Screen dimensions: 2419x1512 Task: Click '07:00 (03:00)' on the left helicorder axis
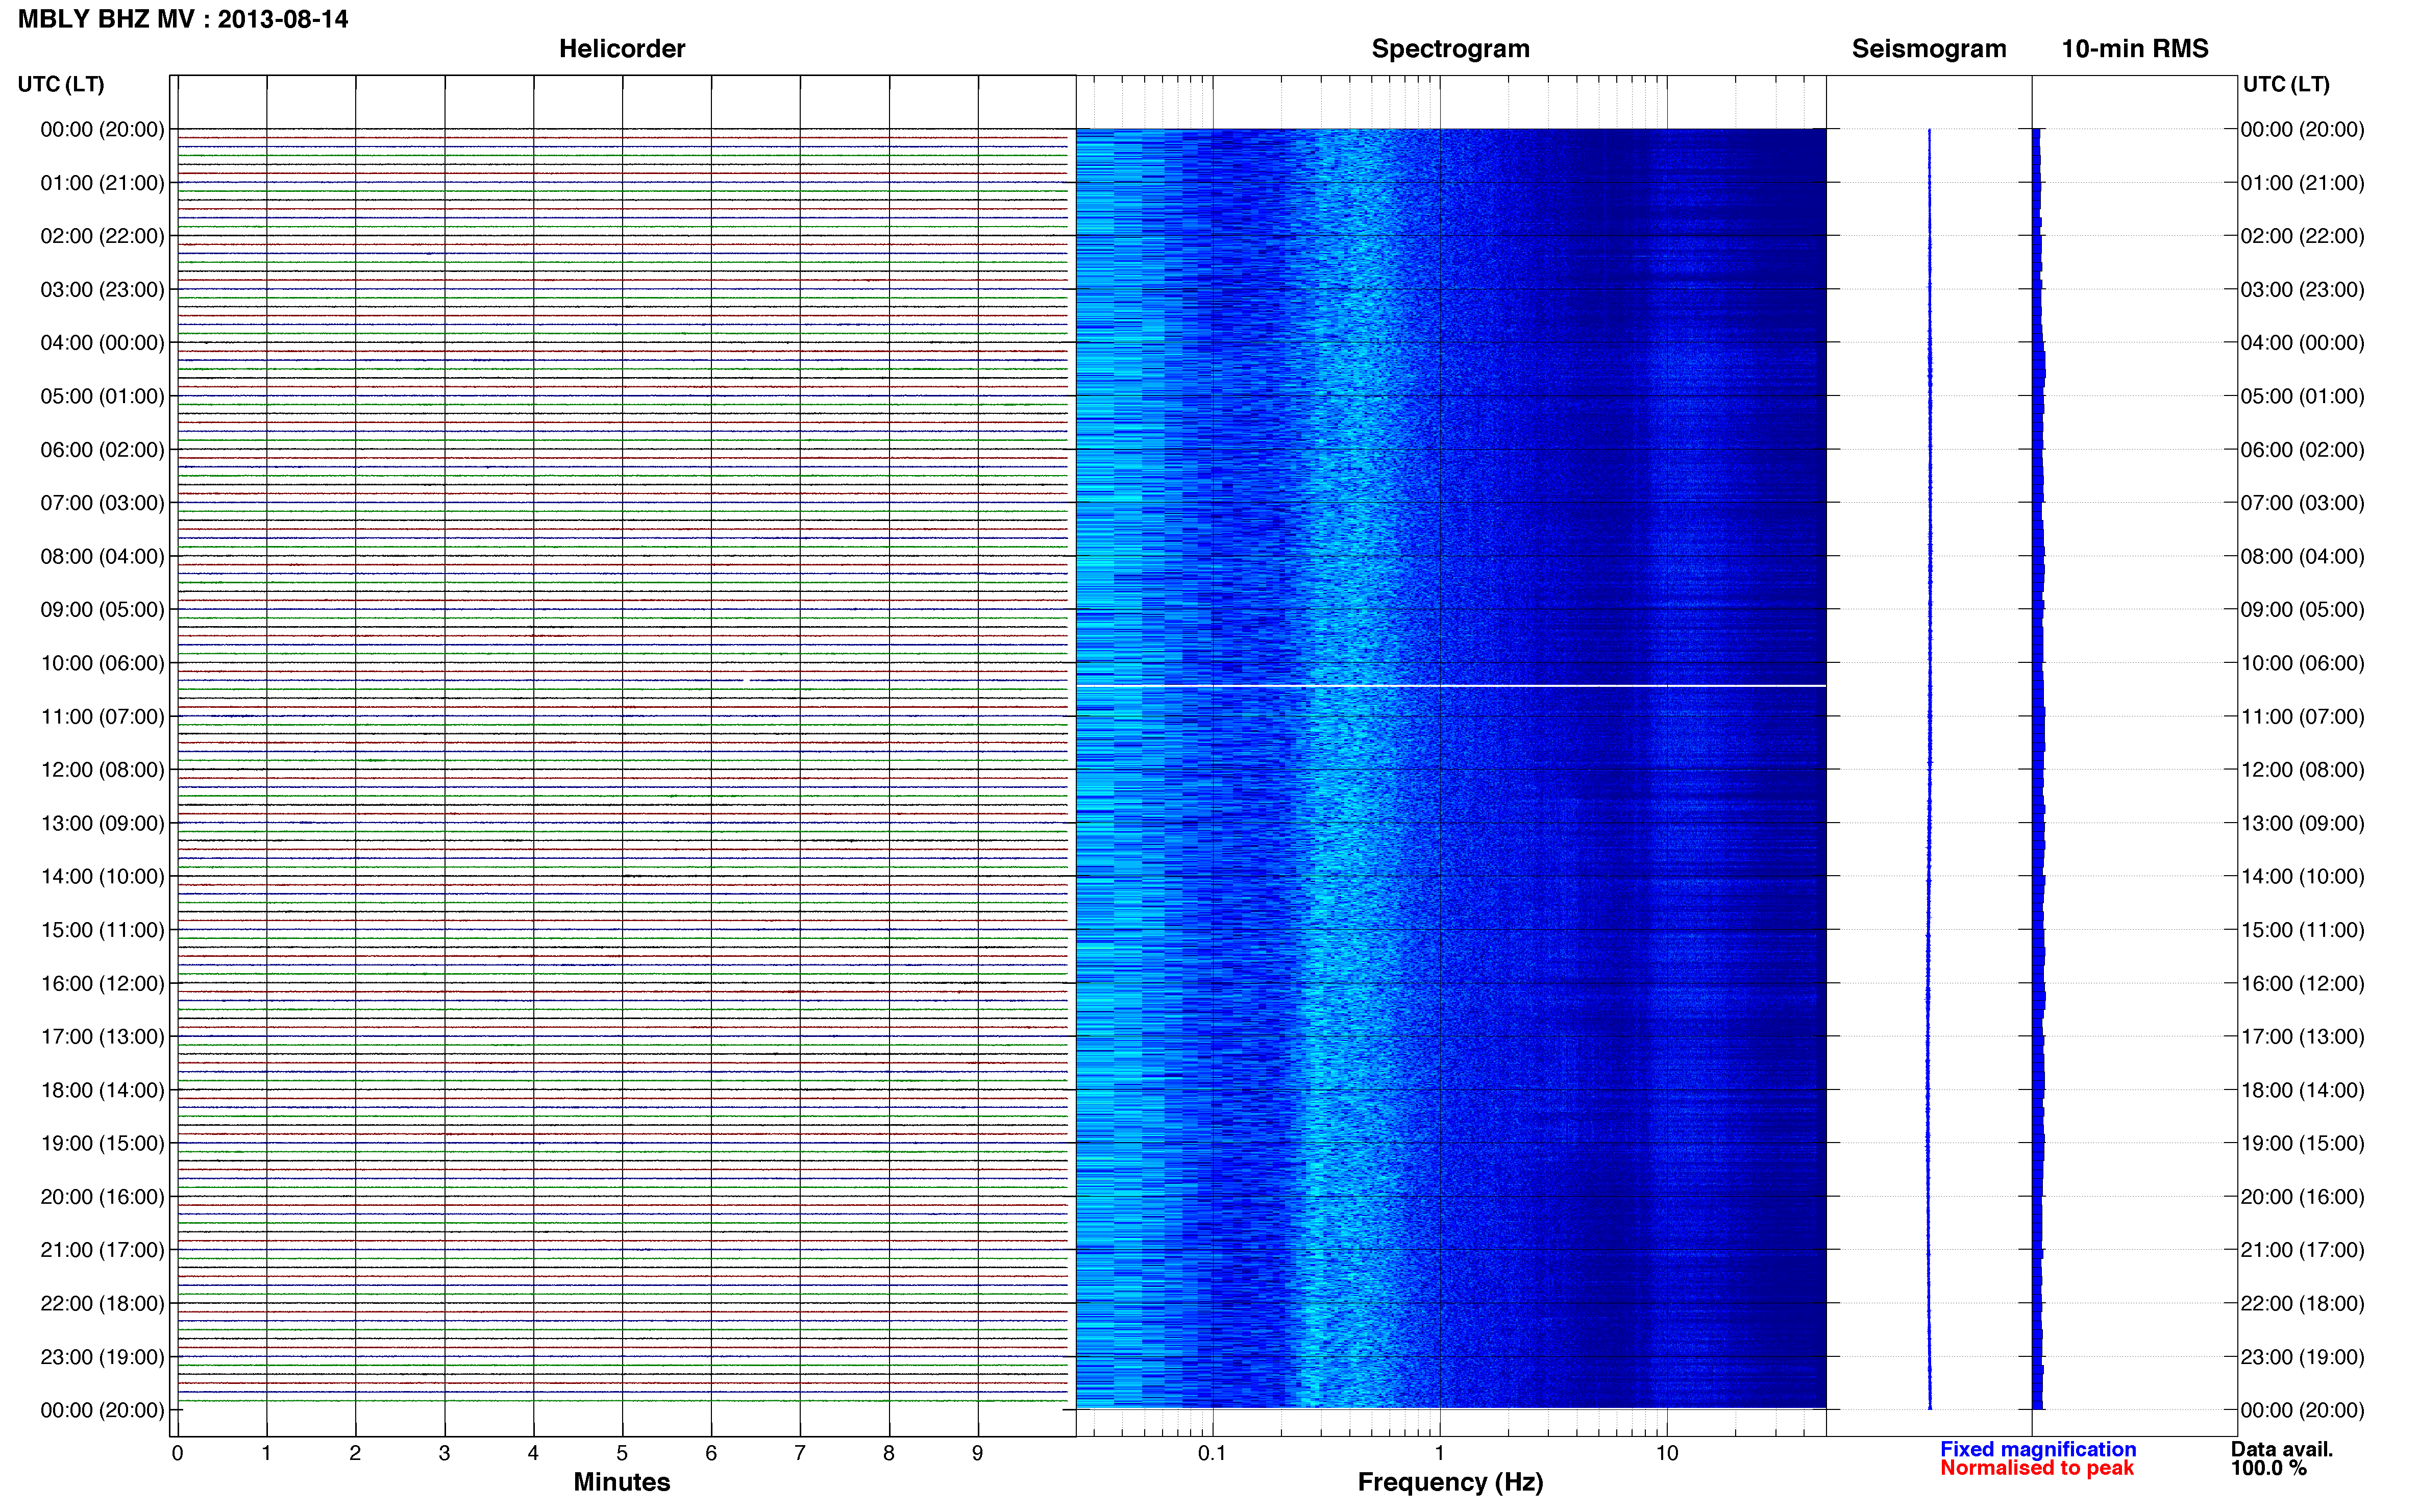click(x=102, y=503)
